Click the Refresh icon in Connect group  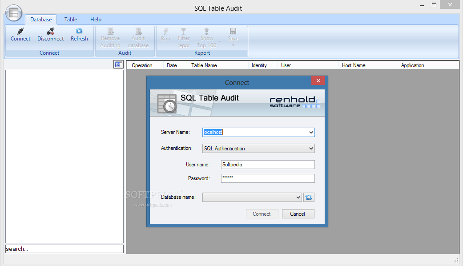[79, 31]
